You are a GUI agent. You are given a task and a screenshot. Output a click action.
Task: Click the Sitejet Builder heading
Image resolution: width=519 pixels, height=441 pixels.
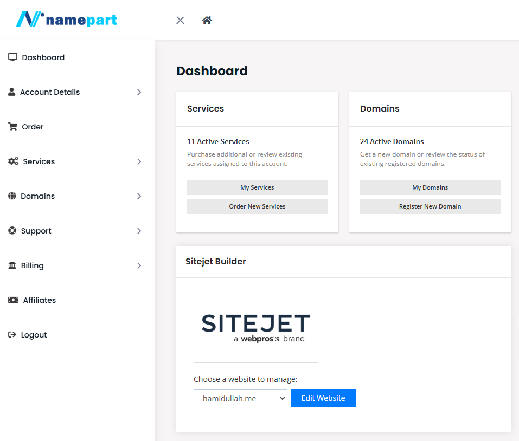click(215, 262)
